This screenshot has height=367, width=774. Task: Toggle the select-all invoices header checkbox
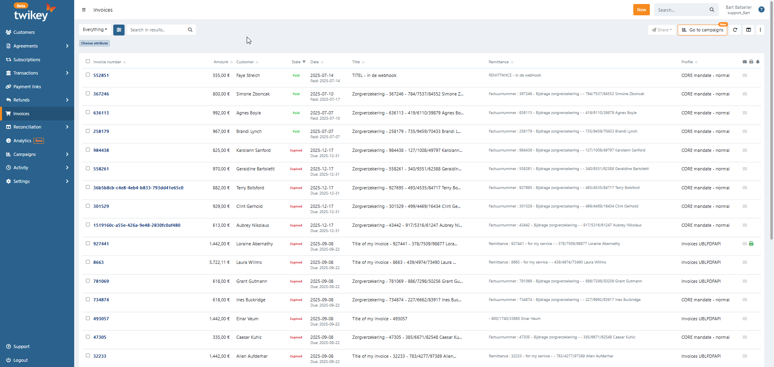tap(88, 61)
